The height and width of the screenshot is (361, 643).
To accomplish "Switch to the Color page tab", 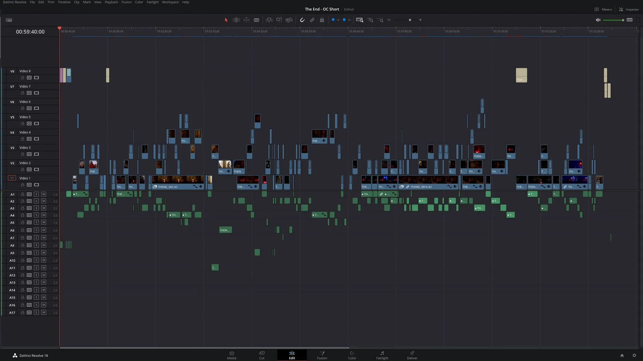I will (352, 355).
